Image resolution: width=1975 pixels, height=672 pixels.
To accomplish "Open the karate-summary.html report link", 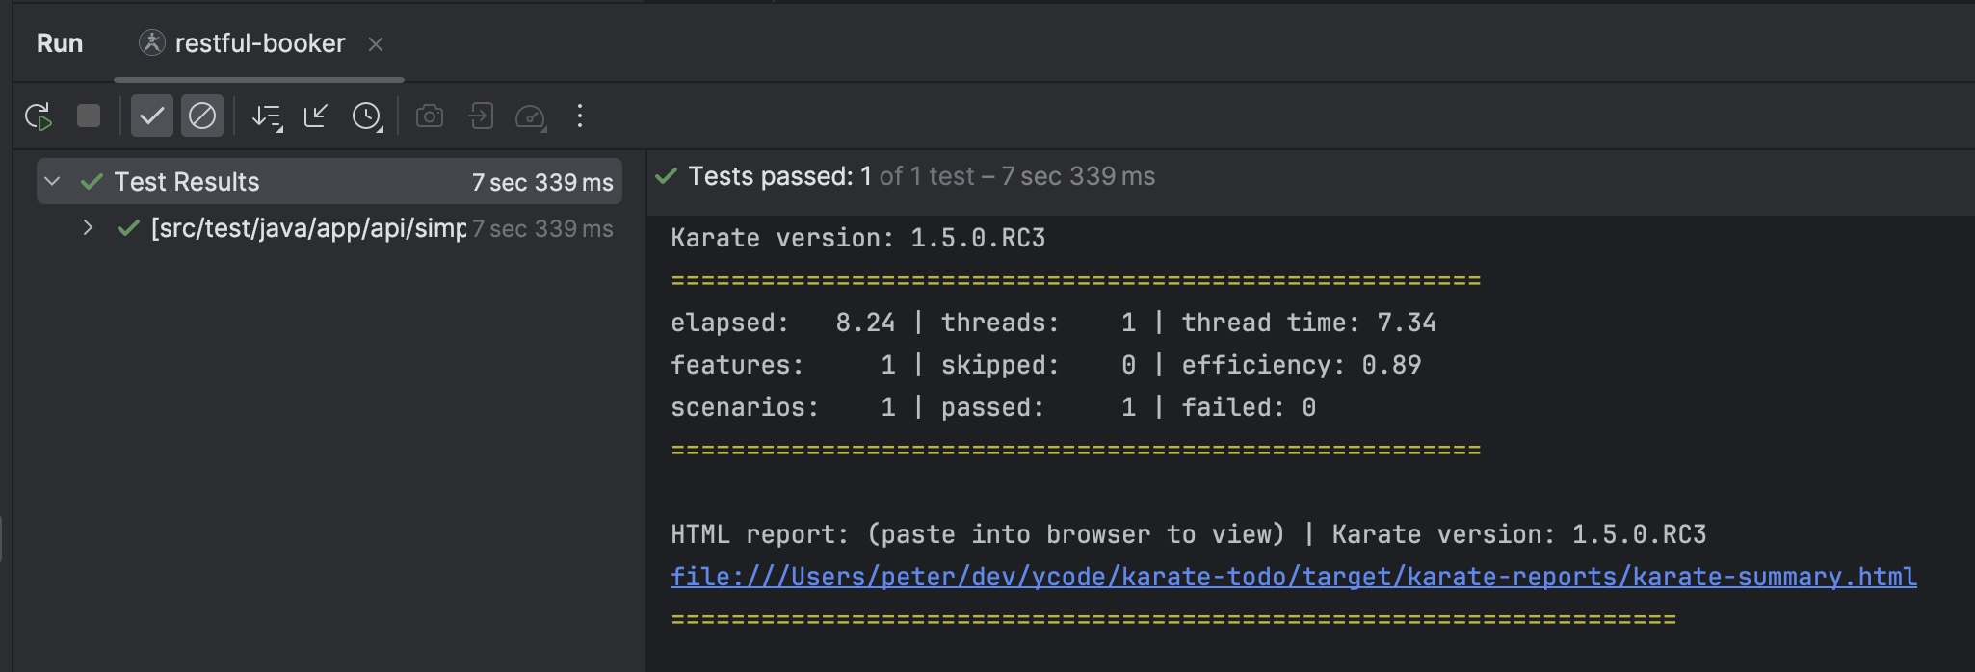I will click(1294, 577).
